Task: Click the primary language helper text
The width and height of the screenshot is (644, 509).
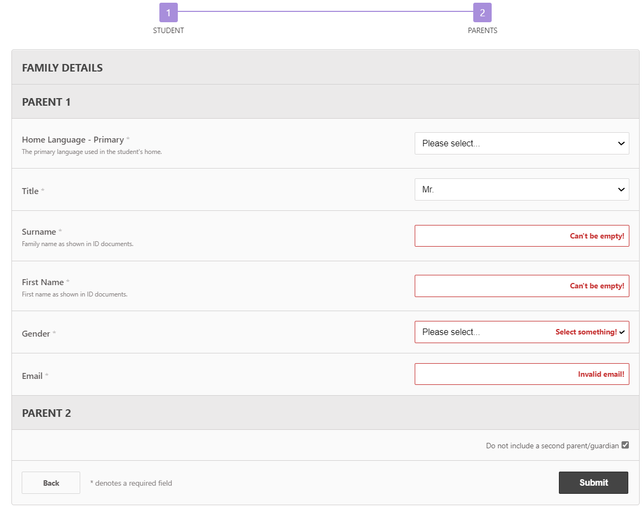Action: coord(92,152)
